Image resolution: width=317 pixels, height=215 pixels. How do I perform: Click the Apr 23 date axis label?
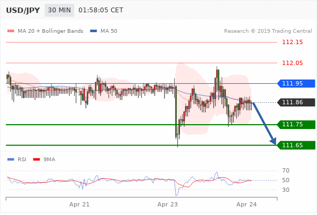click(168, 204)
